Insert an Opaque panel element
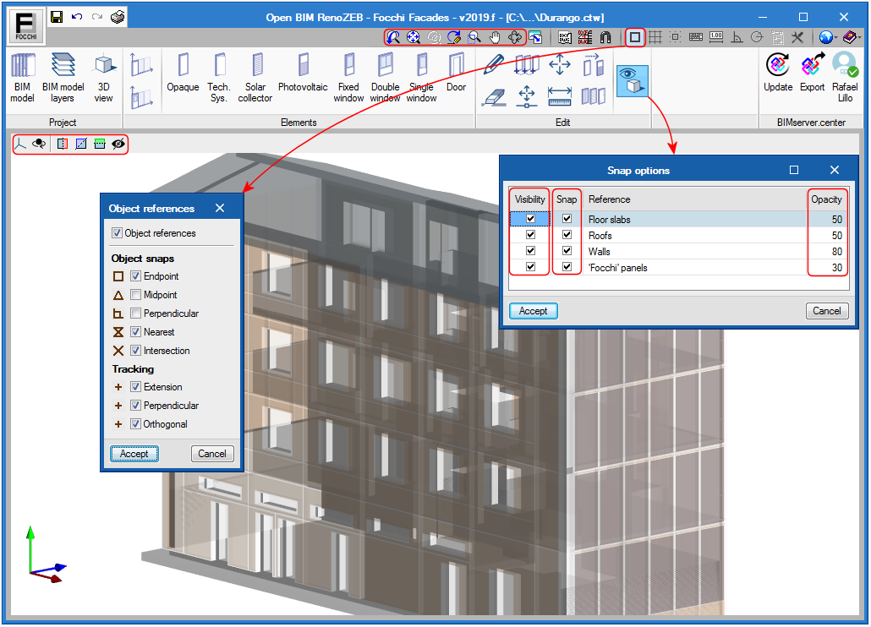The width and height of the screenshot is (871, 627). (183, 72)
